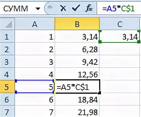Click cell A5 containing 5
The height and width of the screenshot is (117, 141).
click(35, 86)
